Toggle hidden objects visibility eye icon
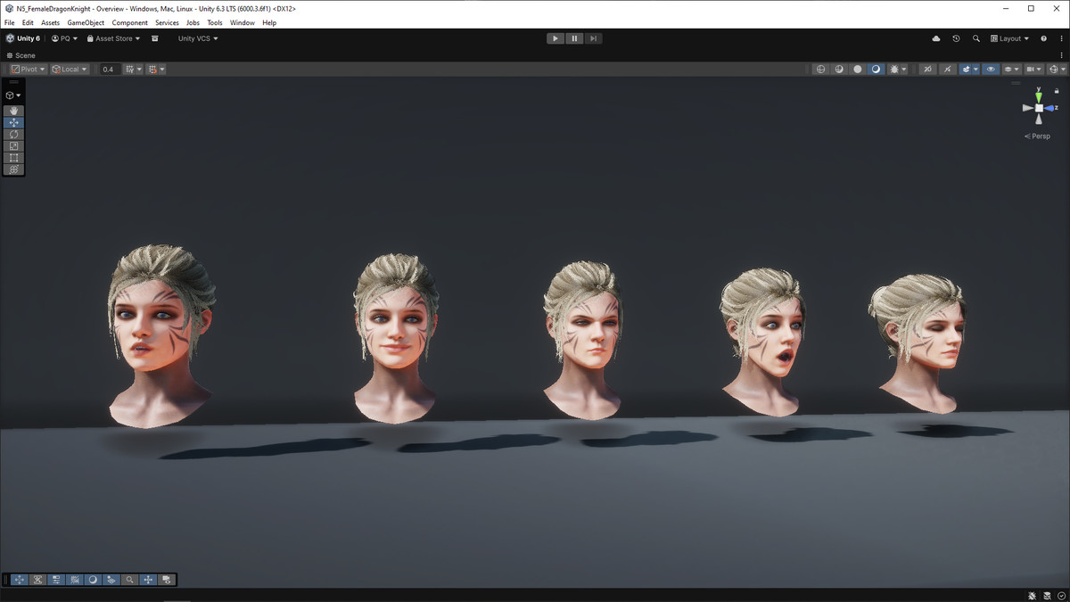Screen dimensions: 1070x602 (x=991, y=69)
